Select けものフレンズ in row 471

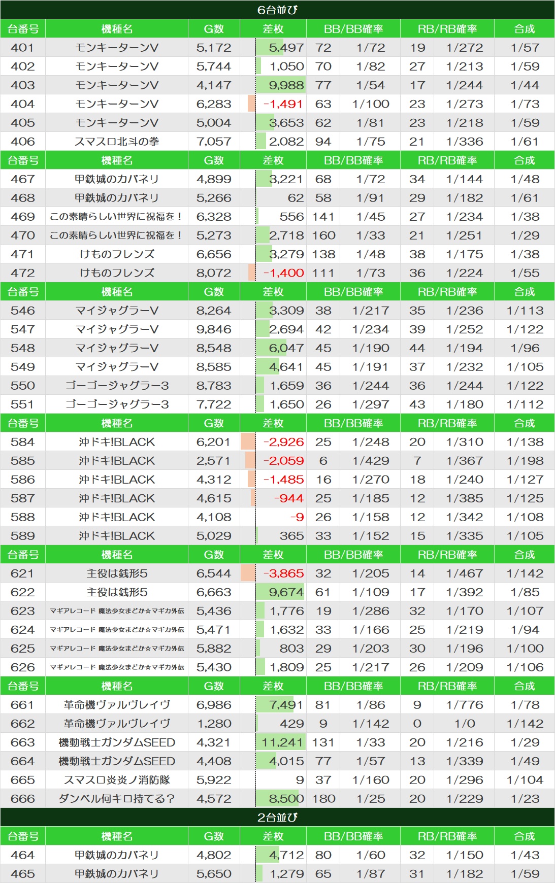coord(117,254)
